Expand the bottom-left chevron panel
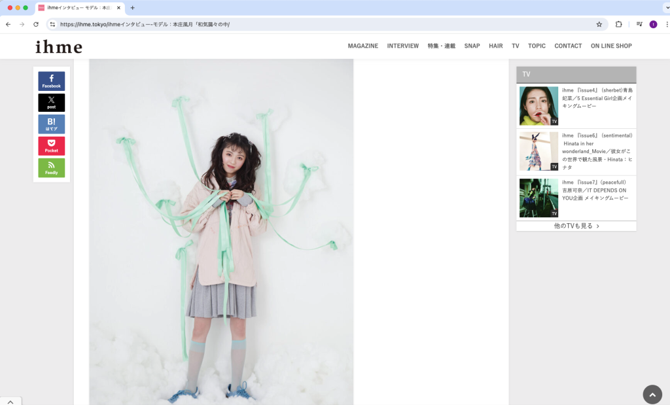 coord(10,400)
